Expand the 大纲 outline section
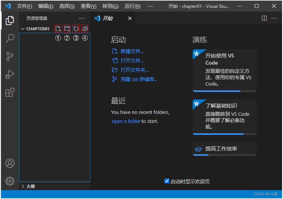Image resolution: width=283 pixels, height=199 pixels. [22, 186]
